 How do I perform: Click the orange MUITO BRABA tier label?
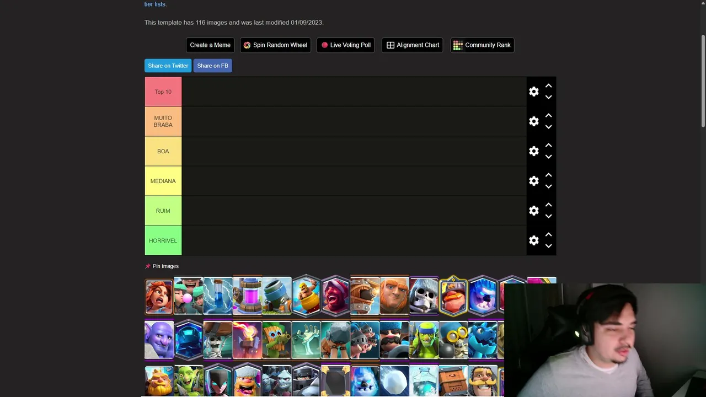click(x=163, y=121)
